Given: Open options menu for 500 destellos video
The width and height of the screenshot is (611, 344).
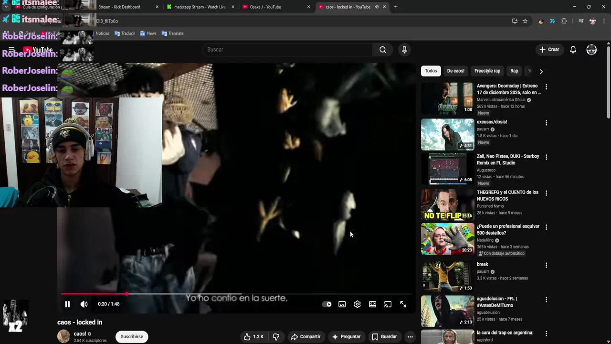Looking at the screenshot, I should pyautogui.click(x=546, y=227).
